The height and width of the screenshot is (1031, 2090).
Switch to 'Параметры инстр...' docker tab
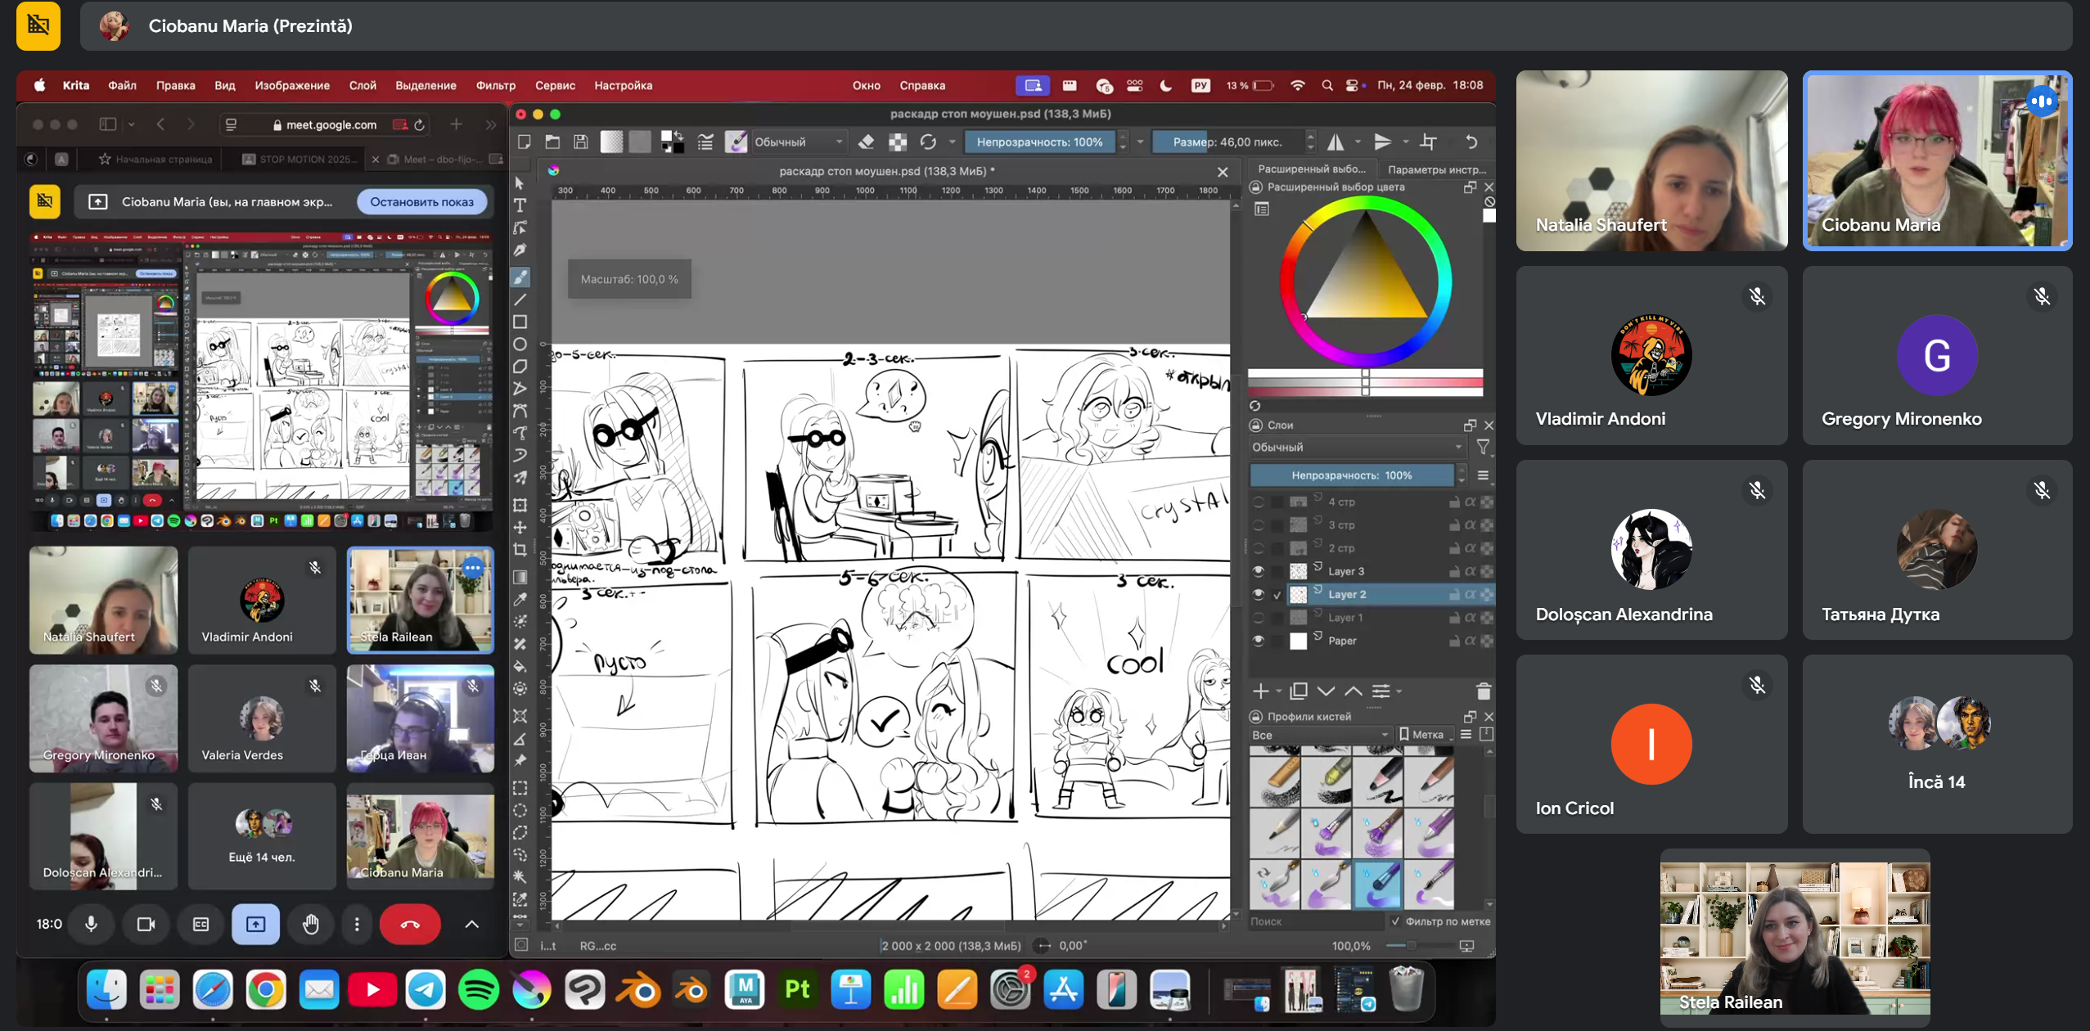click(1436, 169)
